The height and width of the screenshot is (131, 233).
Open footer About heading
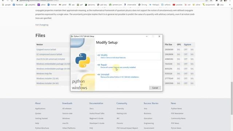click(x=38, y=103)
